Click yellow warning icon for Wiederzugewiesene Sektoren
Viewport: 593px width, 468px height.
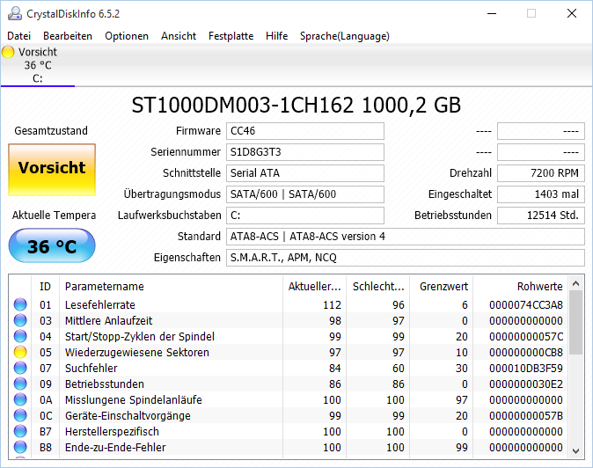[20, 353]
